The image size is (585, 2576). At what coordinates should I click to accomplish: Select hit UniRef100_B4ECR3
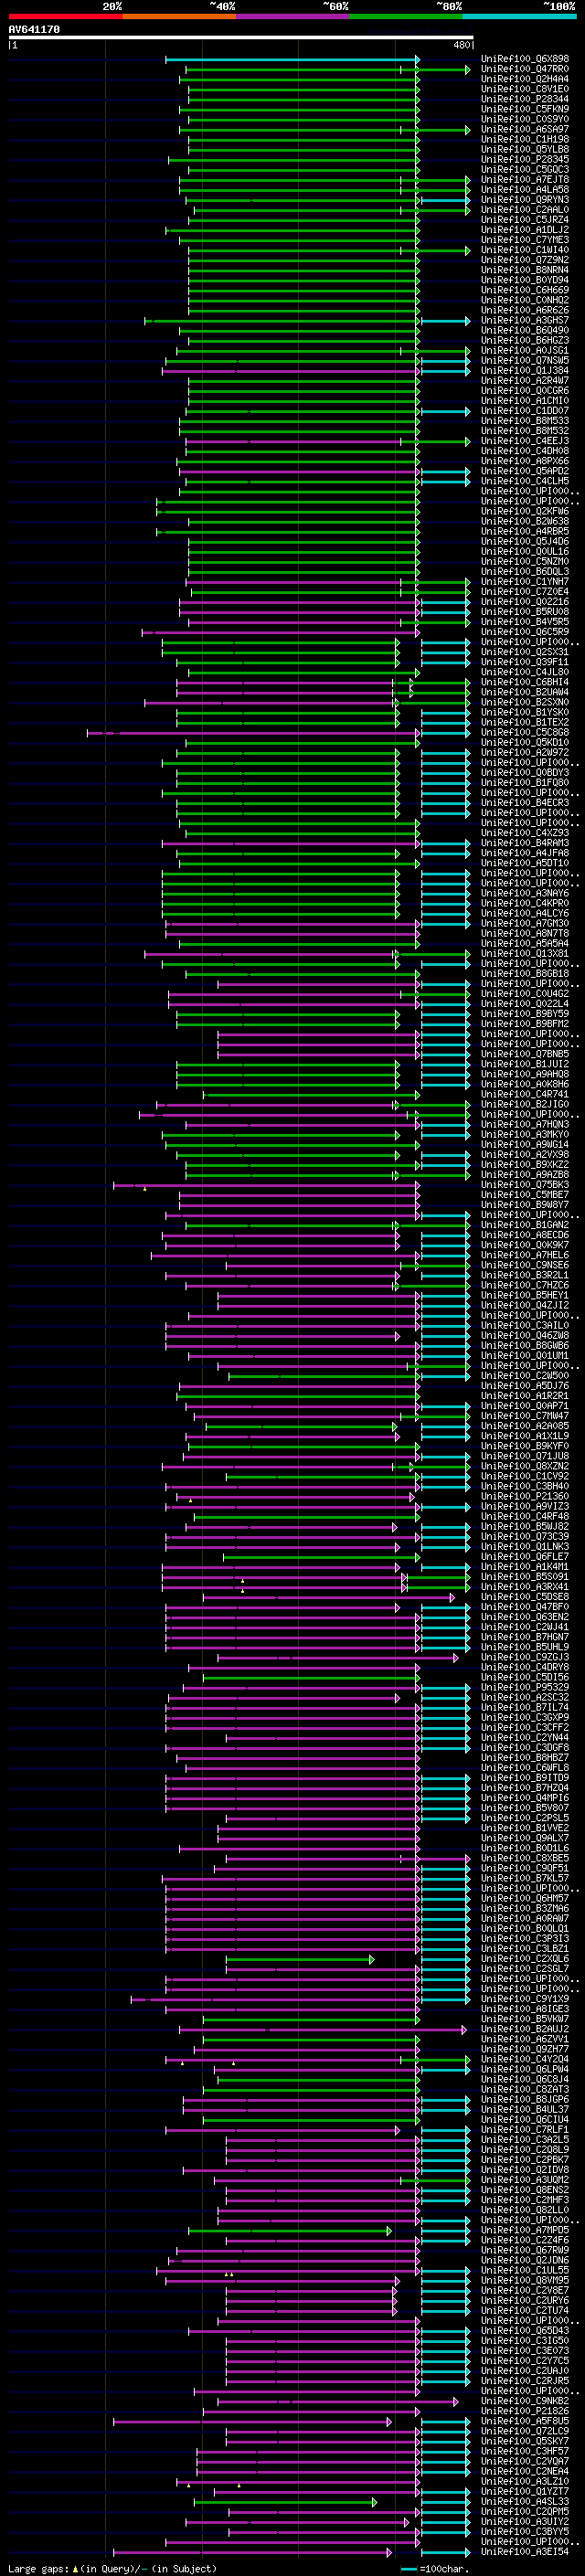[x=525, y=803]
